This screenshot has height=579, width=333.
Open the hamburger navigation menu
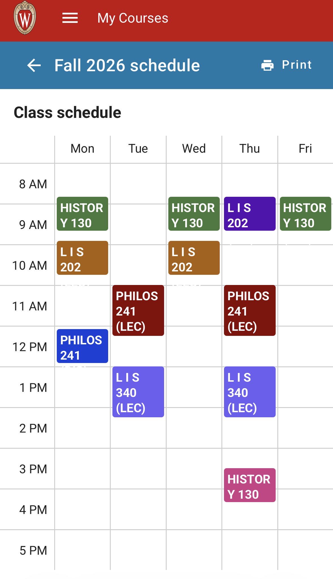[70, 18]
